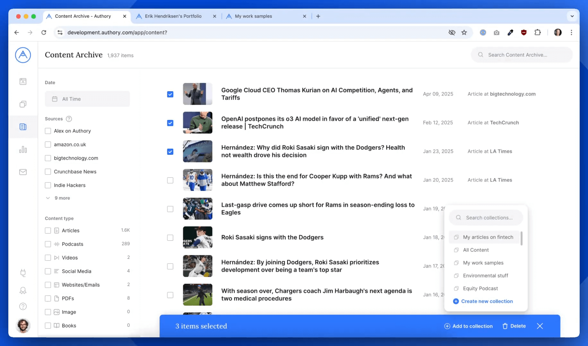588x346 pixels.
Task: Click the camera extension icon
Action: pos(497,32)
